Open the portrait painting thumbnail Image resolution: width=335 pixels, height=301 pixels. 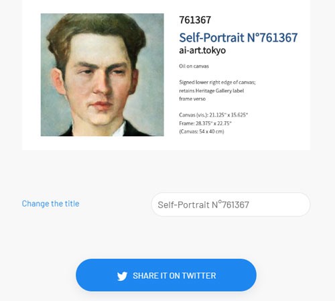[x=103, y=74]
